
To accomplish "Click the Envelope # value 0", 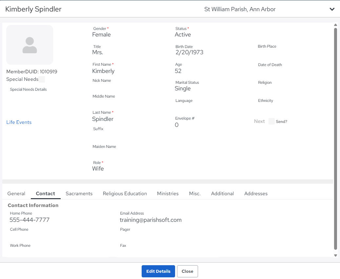I will [x=177, y=125].
